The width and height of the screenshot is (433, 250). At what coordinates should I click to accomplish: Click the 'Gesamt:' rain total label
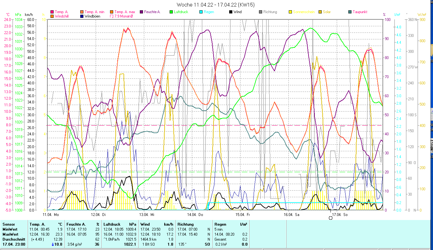tap(221, 239)
